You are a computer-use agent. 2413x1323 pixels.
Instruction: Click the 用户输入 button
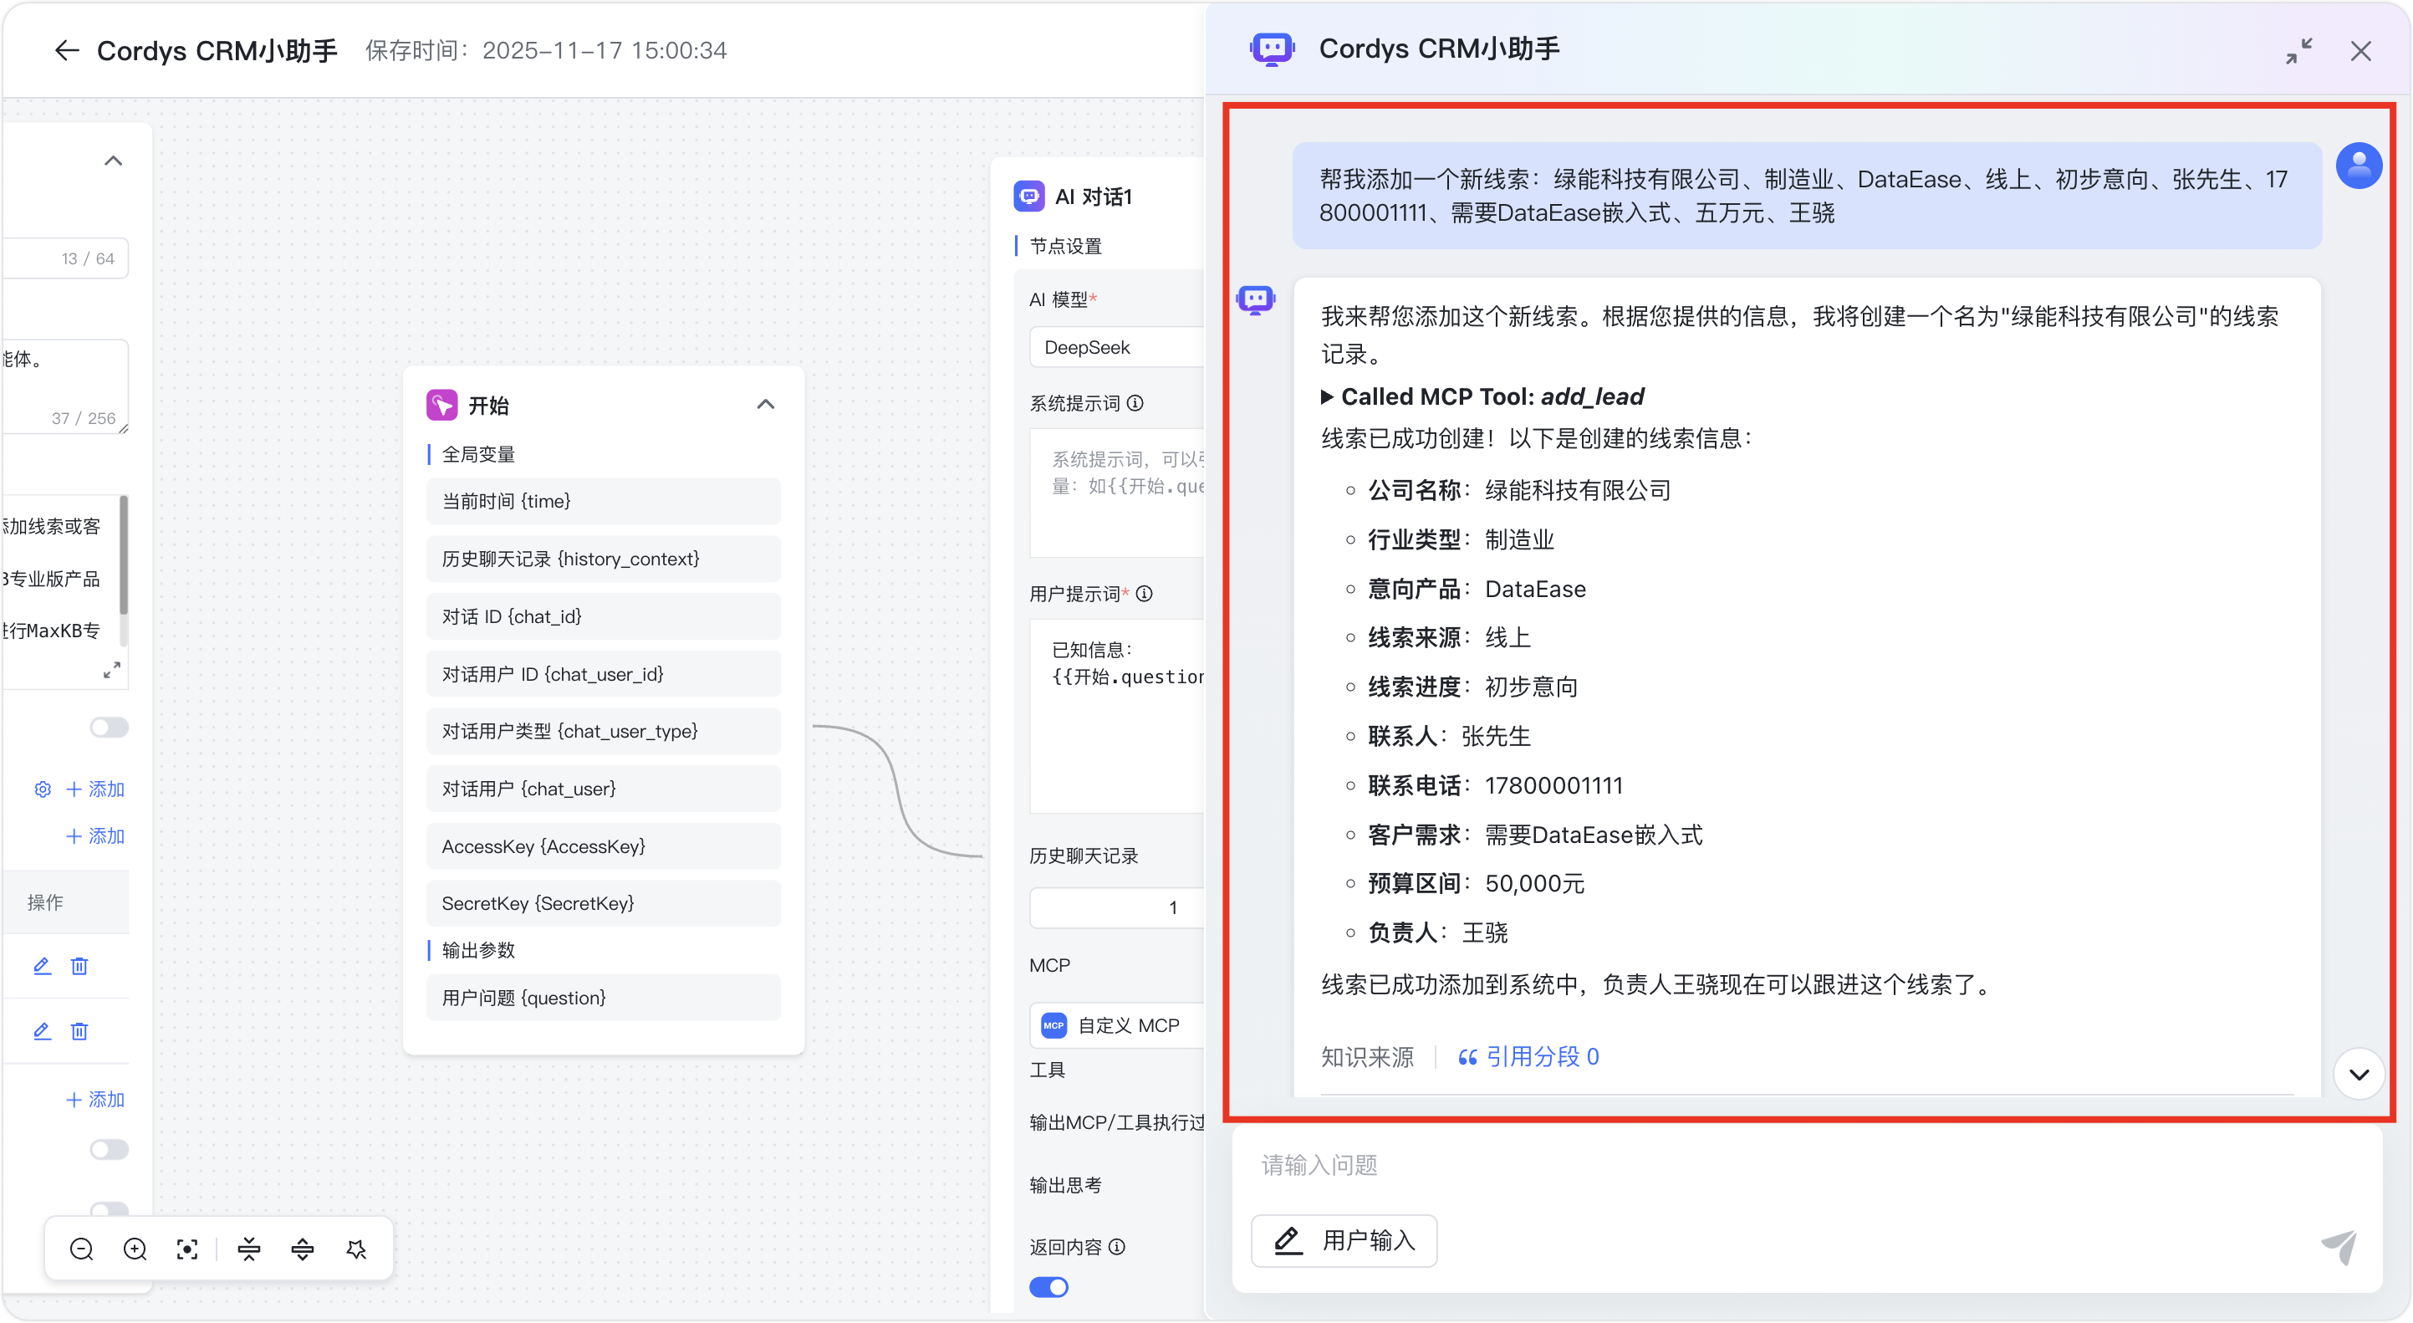(1344, 1240)
